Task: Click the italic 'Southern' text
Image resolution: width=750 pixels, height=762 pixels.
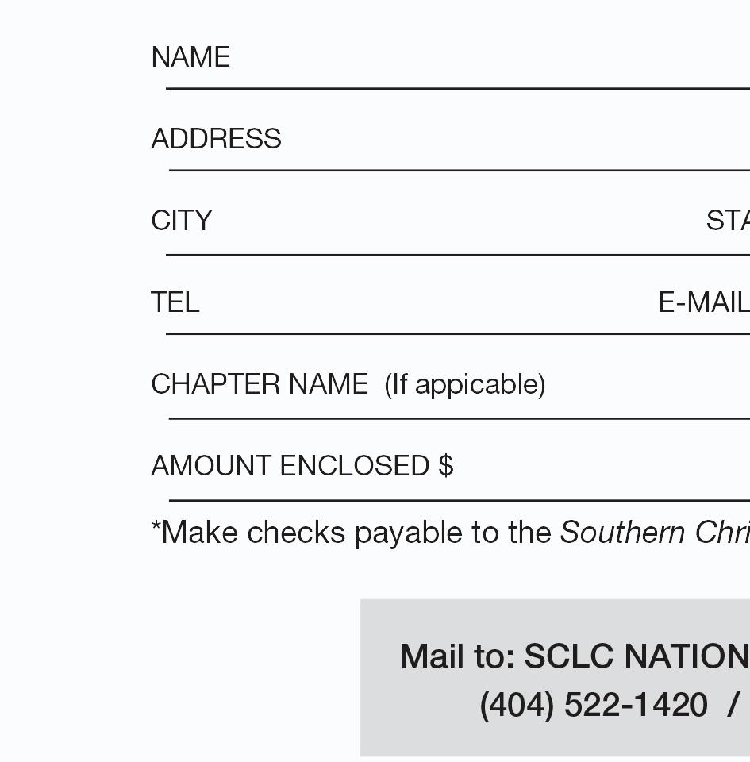Action: point(622,532)
